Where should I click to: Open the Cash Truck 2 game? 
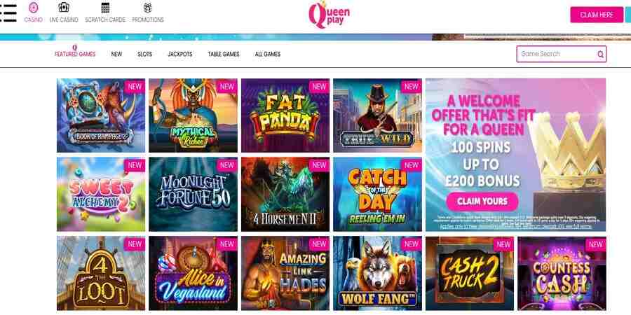click(x=470, y=273)
